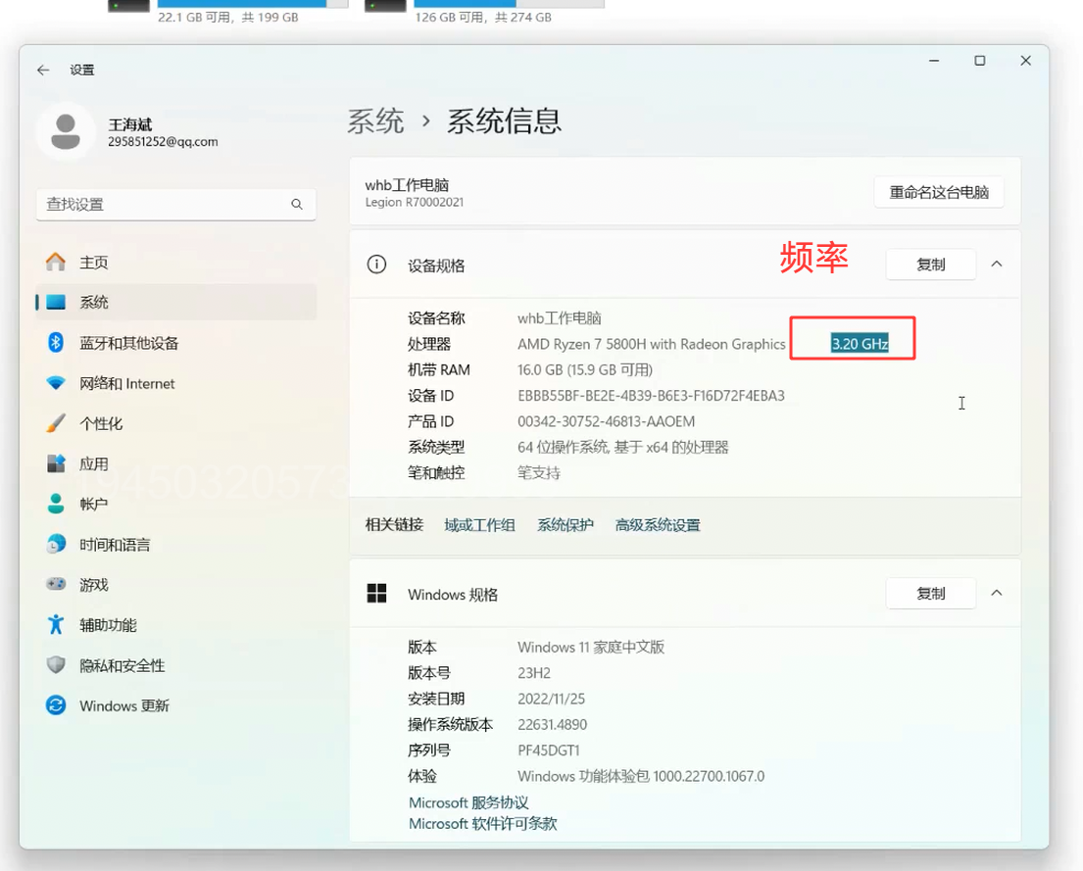Click the 网络和 Internet Wi-Fi icon
This screenshot has width=1083, height=871.
pyautogui.click(x=56, y=383)
